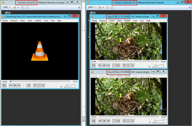
Task: Toggle playlist view in Converting file VLC window
Action: tap(35, 85)
